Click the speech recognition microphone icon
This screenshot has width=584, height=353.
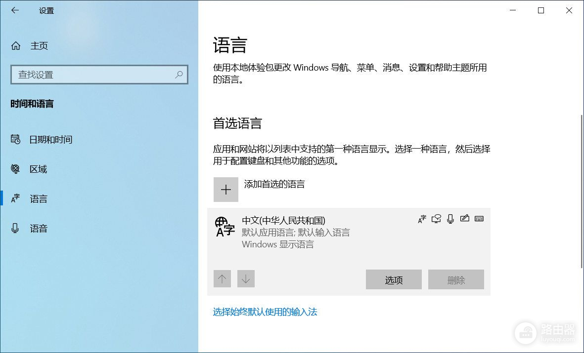(x=450, y=219)
